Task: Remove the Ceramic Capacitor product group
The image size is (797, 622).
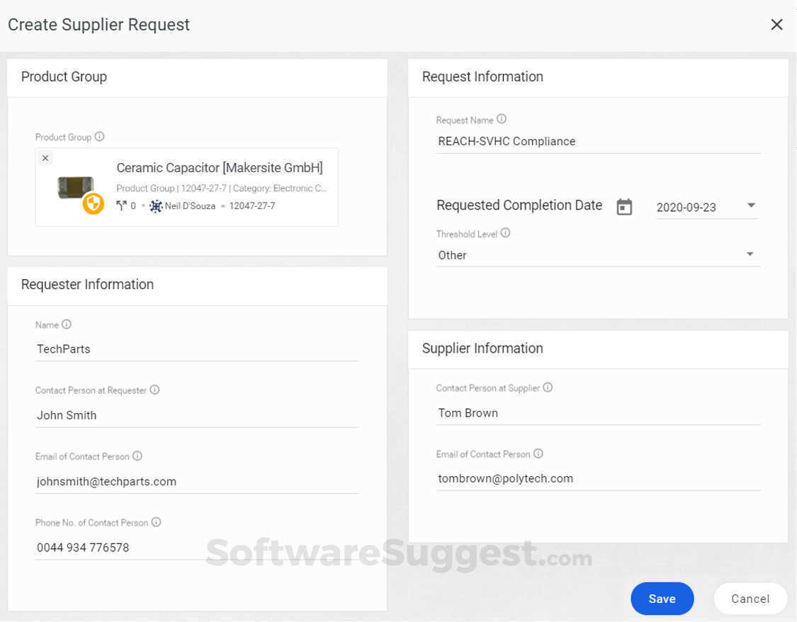Action: coord(45,158)
